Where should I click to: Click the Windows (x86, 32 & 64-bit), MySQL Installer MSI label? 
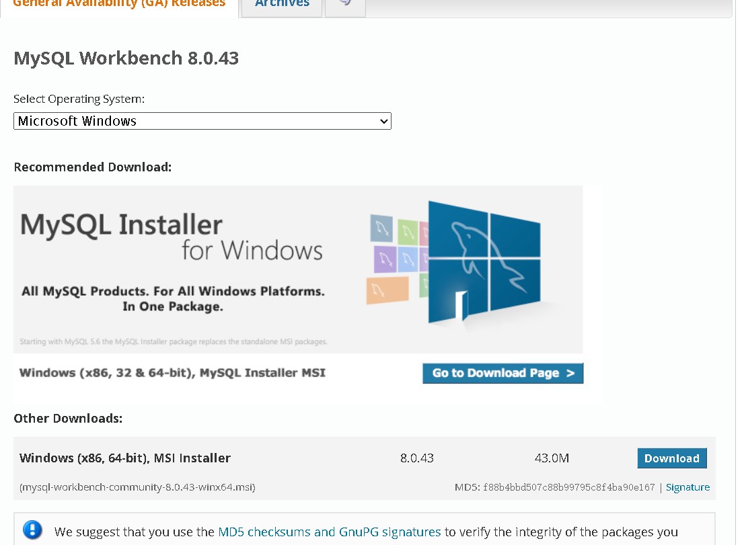tap(172, 373)
